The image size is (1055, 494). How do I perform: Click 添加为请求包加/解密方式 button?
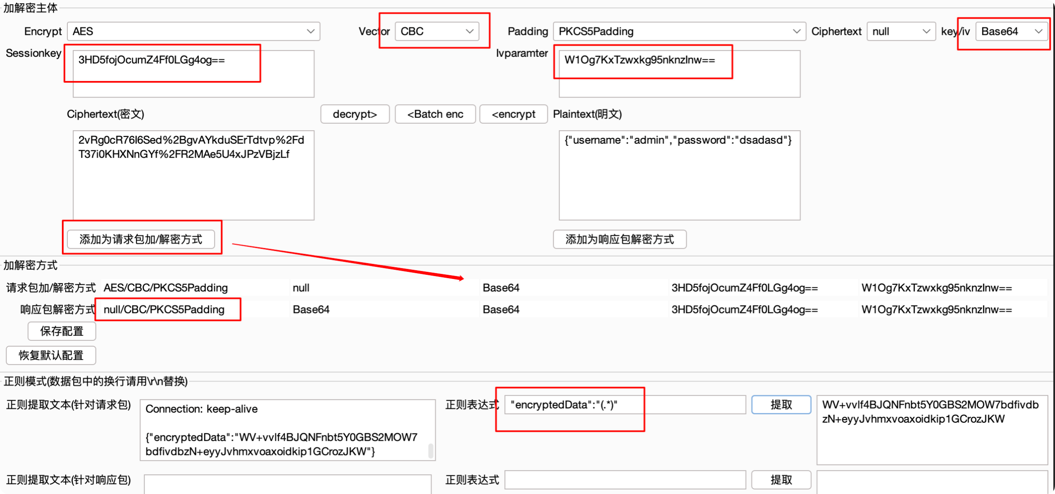click(x=141, y=240)
